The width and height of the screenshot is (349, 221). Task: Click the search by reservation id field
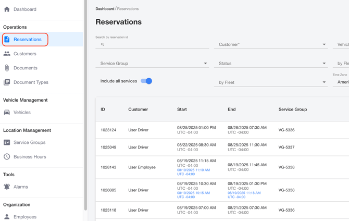pos(154,45)
